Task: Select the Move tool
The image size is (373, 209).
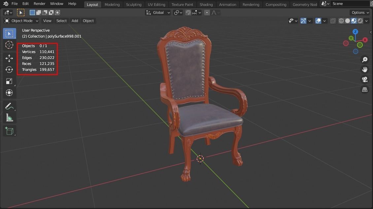Action: 9,58
